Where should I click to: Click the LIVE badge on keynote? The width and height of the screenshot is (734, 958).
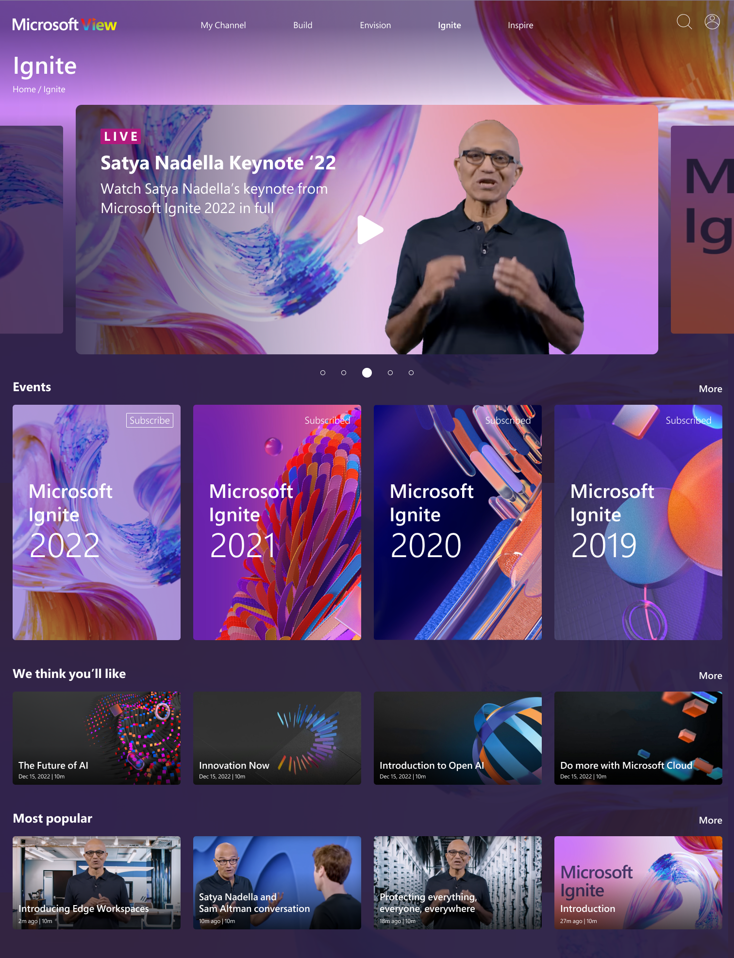pos(121,136)
